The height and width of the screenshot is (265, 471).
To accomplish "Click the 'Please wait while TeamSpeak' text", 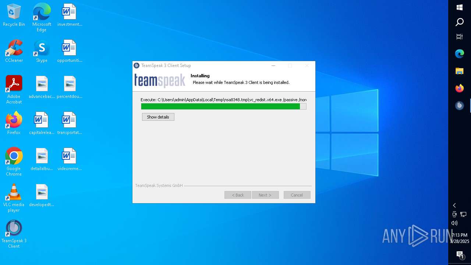I will click(241, 82).
